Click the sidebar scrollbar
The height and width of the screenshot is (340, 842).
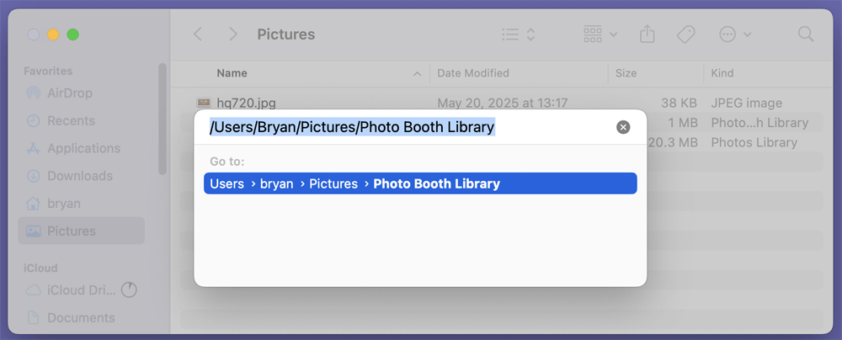coord(163,119)
